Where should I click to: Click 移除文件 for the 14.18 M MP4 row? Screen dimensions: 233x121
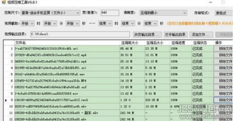click(223, 81)
